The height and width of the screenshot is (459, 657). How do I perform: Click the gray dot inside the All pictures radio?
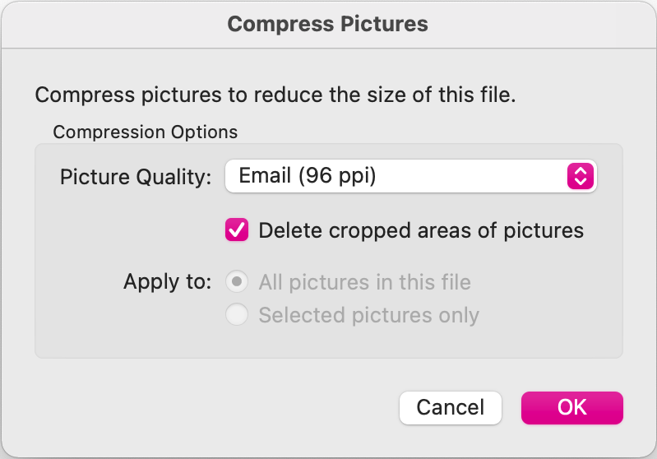coord(237,282)
